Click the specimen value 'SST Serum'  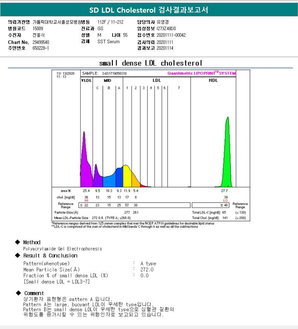[108, 41]
